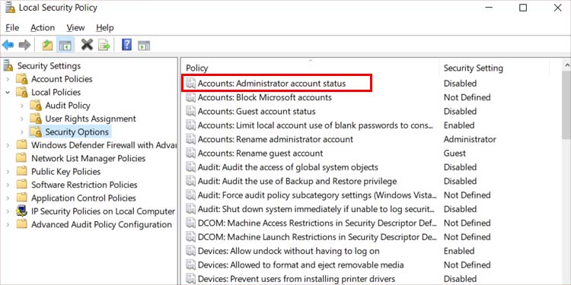The width and height of the screenshot is (571, 285).
Task: Expand the Account Policies node
Action: pyautogui.click(x=8, y=79)
